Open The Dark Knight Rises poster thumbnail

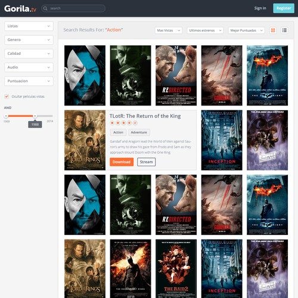pyautogui.click(x=131, y=269)
